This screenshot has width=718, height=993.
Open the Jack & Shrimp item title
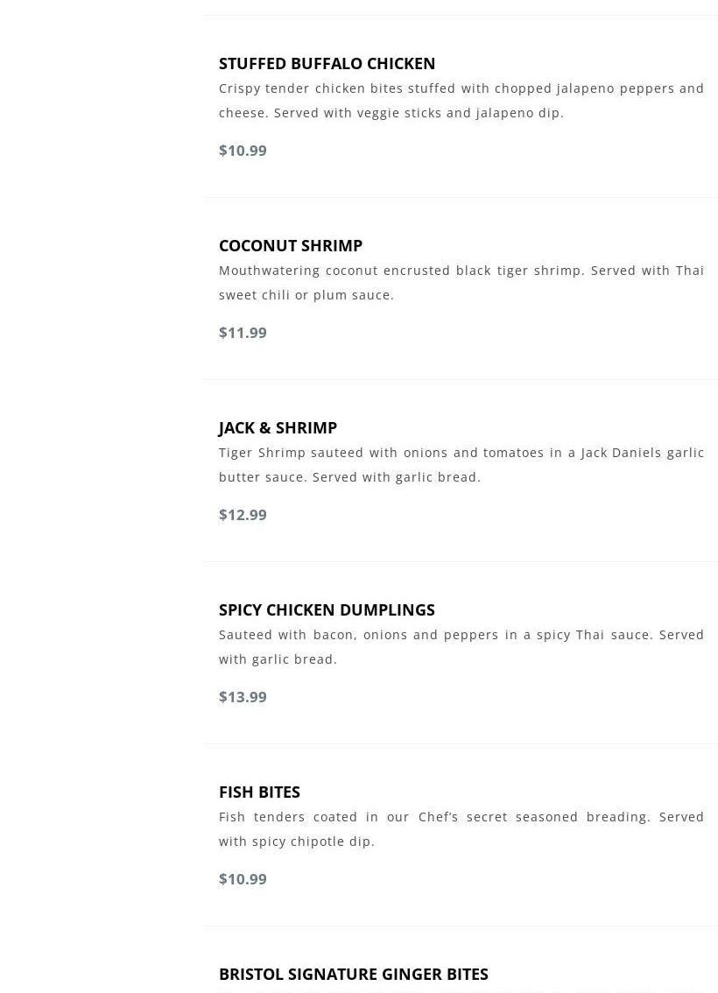[x=278, y=427]
